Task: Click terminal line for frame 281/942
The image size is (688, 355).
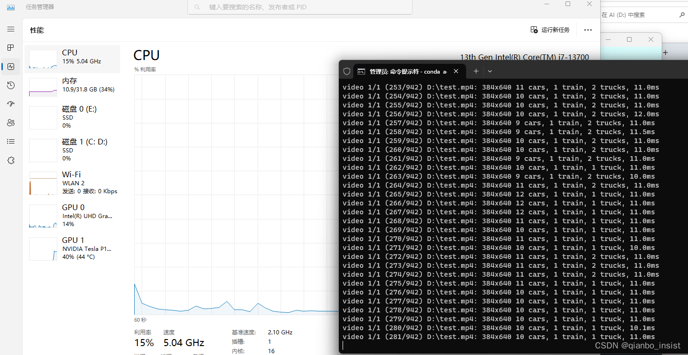Action: click(499, 337)
